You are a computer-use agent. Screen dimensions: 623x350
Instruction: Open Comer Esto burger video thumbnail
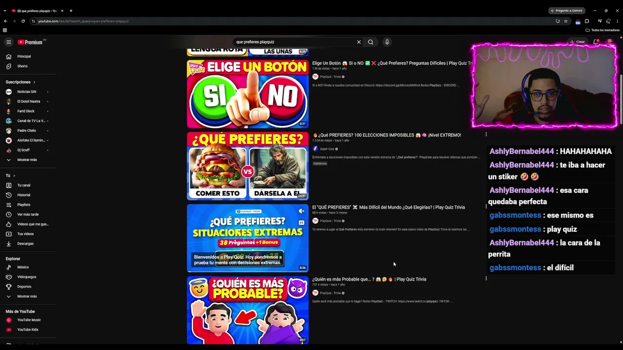coord(248,166)
